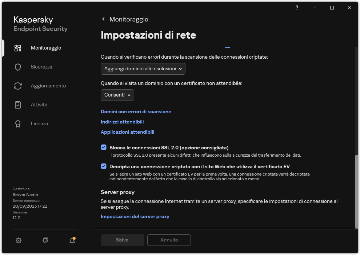Screen dimensions: 360x255
Task: Go back to Monitoraggio via back arrow
Action: click(103, 19)
